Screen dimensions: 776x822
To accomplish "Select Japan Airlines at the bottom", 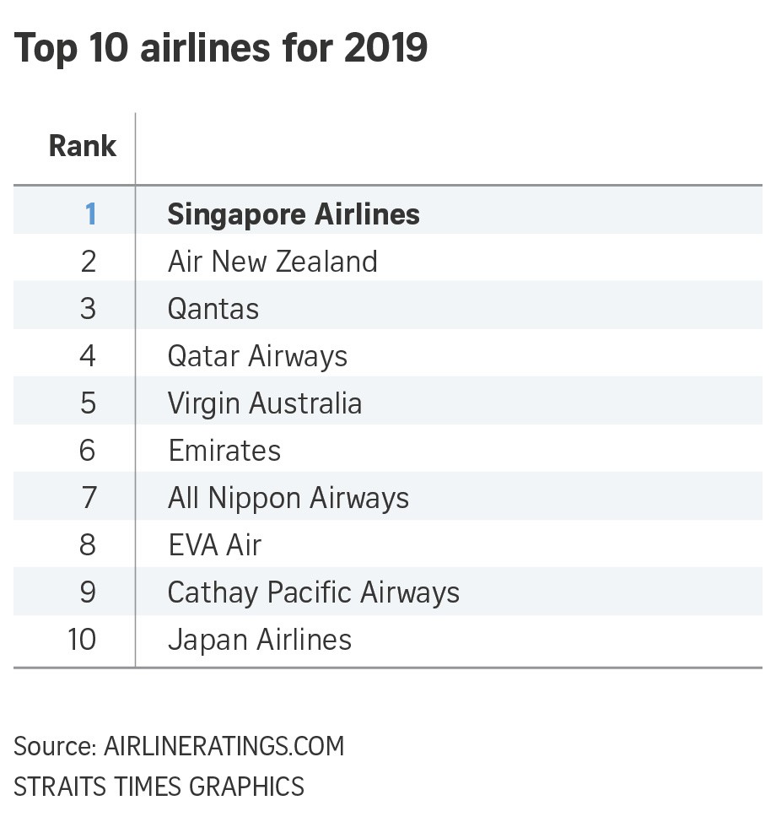I will 260,640.
